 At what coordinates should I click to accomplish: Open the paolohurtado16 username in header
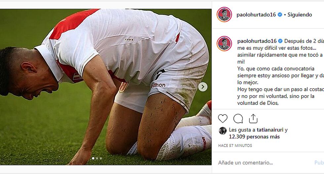[x=256, y=14]
